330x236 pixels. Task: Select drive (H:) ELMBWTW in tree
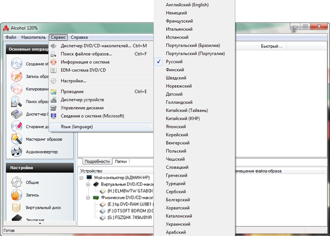(x=130, y=191)
